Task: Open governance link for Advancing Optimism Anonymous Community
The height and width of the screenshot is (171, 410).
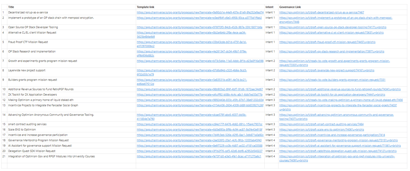Action: click(336, 117)
